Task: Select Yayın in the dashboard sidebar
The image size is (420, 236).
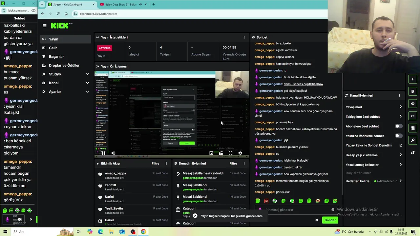Action: click(x=65, y=39)
